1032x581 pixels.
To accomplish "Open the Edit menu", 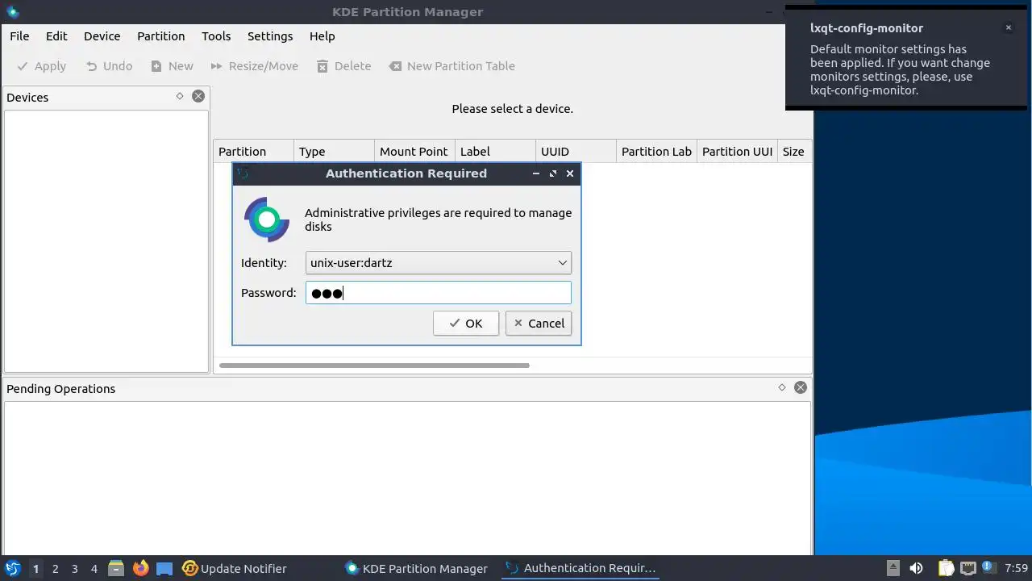I will coord(56,36).
